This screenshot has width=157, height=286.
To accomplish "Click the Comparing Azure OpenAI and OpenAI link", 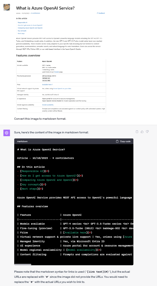I will pyautogui.click(x=30, y=28).
